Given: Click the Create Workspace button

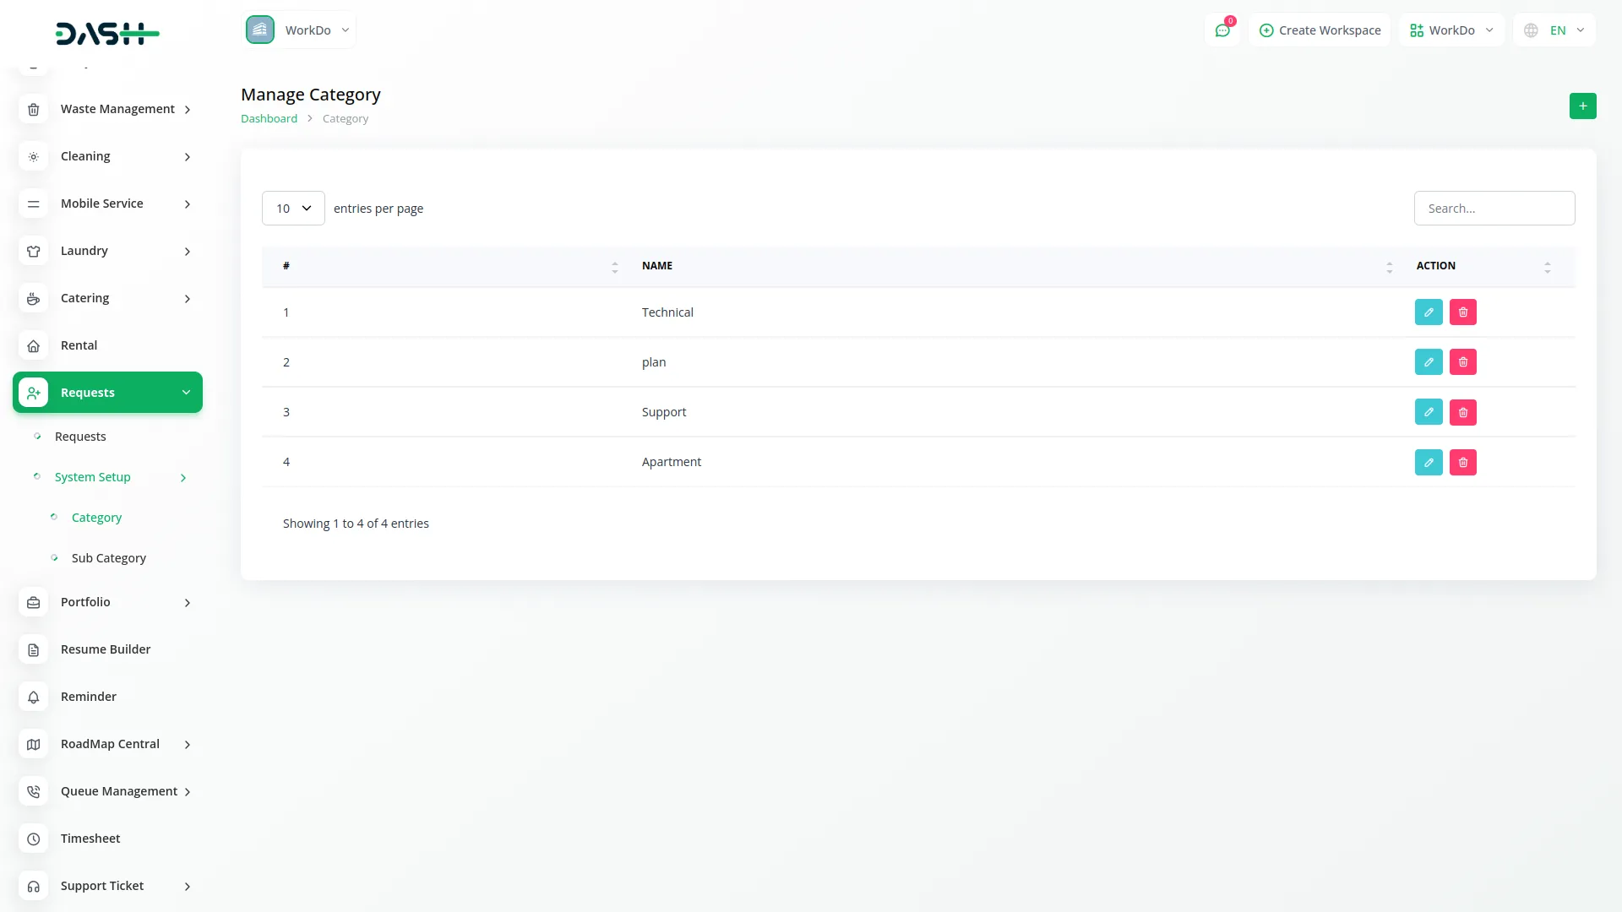Looking at the screenshot, I should click(x=1320, y=30).
